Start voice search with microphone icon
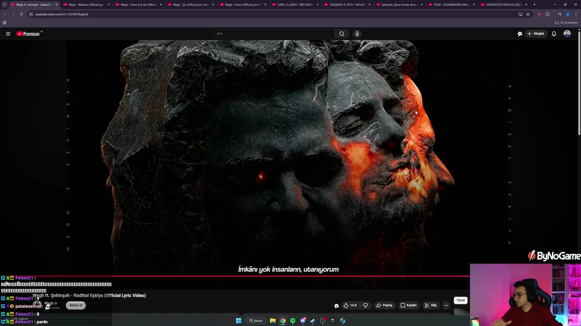Image resolution: width=581 pixels, height=326 pixels. point(357,34)
